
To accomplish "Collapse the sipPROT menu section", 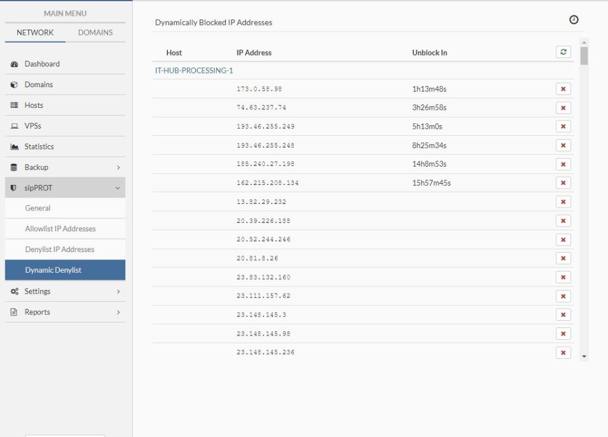I will click(x=118, y=188).
